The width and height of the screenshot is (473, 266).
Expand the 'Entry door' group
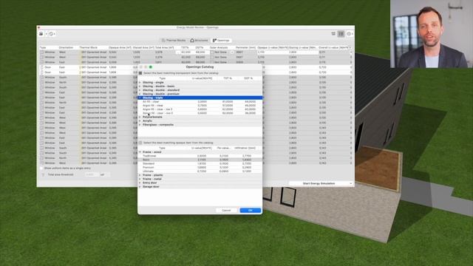tap(140, 183)
